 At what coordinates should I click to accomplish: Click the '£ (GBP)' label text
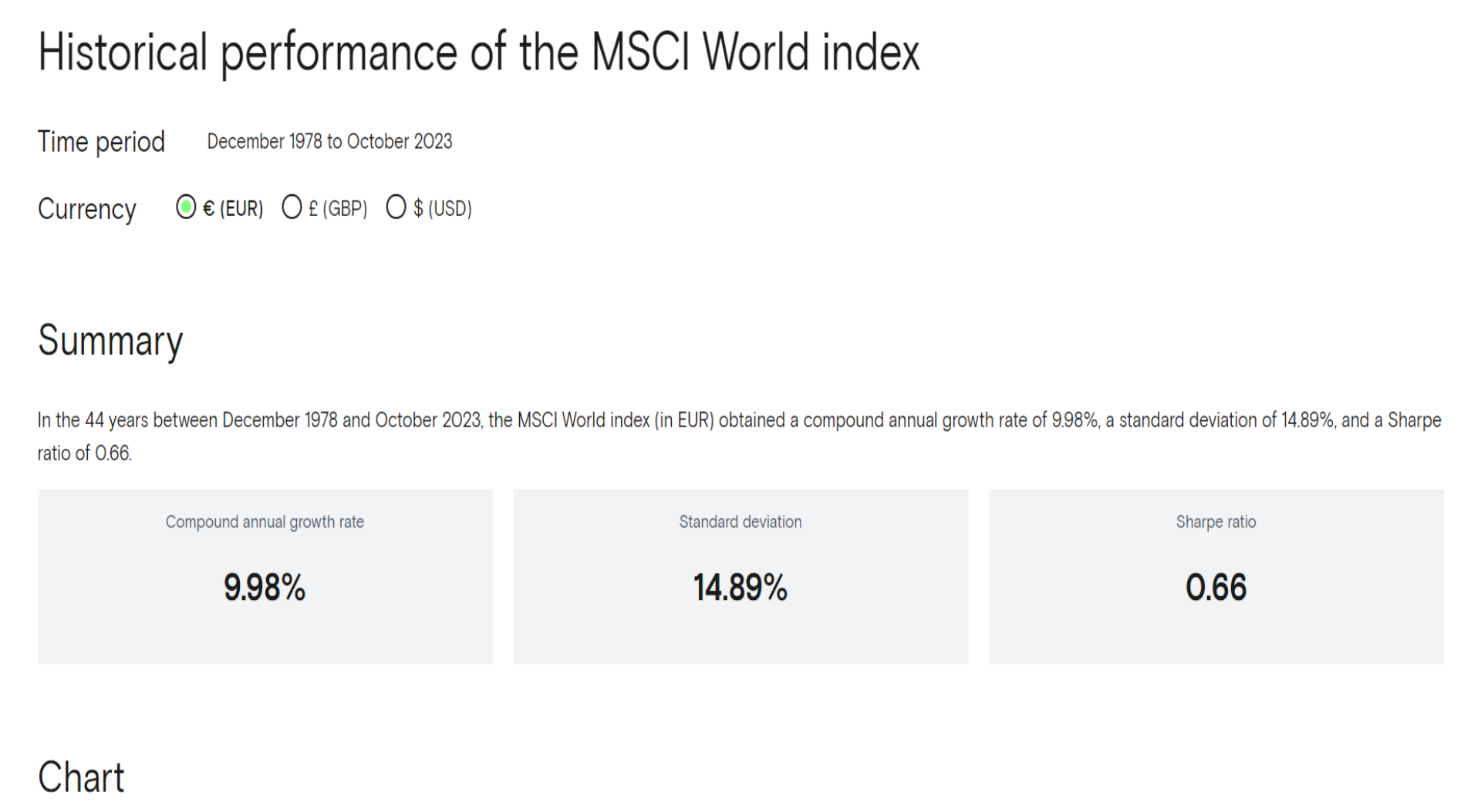coord(338,209)
